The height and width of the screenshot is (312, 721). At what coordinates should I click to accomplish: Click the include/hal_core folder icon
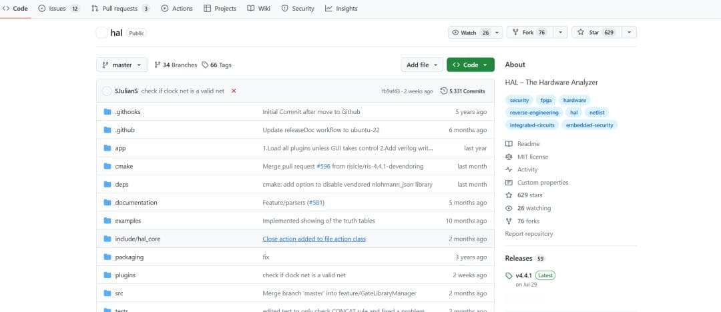point(107,239)
